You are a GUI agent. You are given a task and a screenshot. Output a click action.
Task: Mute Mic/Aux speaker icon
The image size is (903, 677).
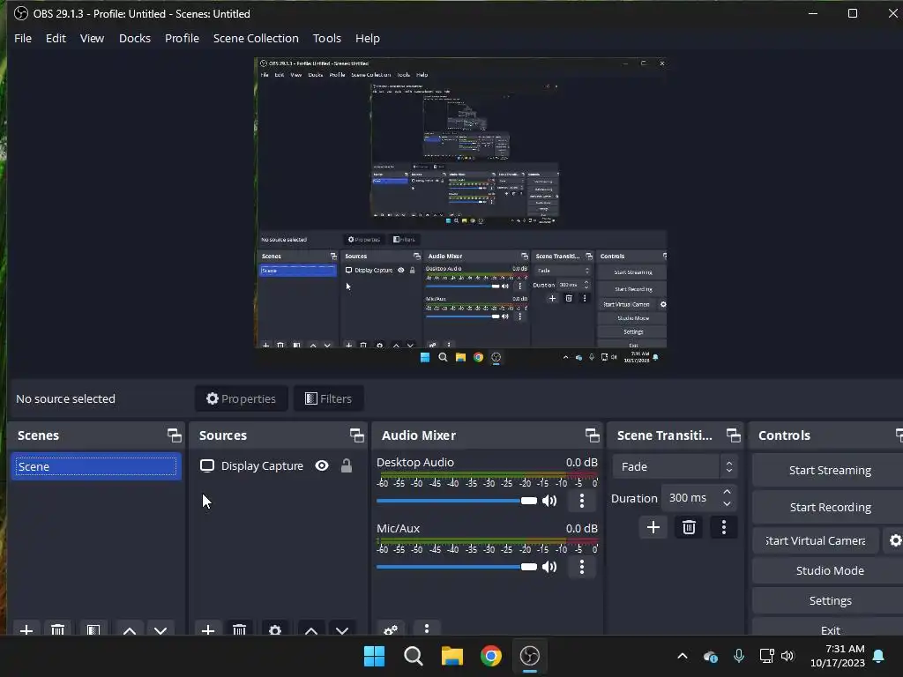pos(549,567)
